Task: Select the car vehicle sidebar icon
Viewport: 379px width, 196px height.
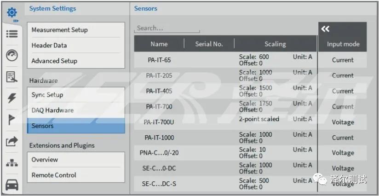Action: 11,184
